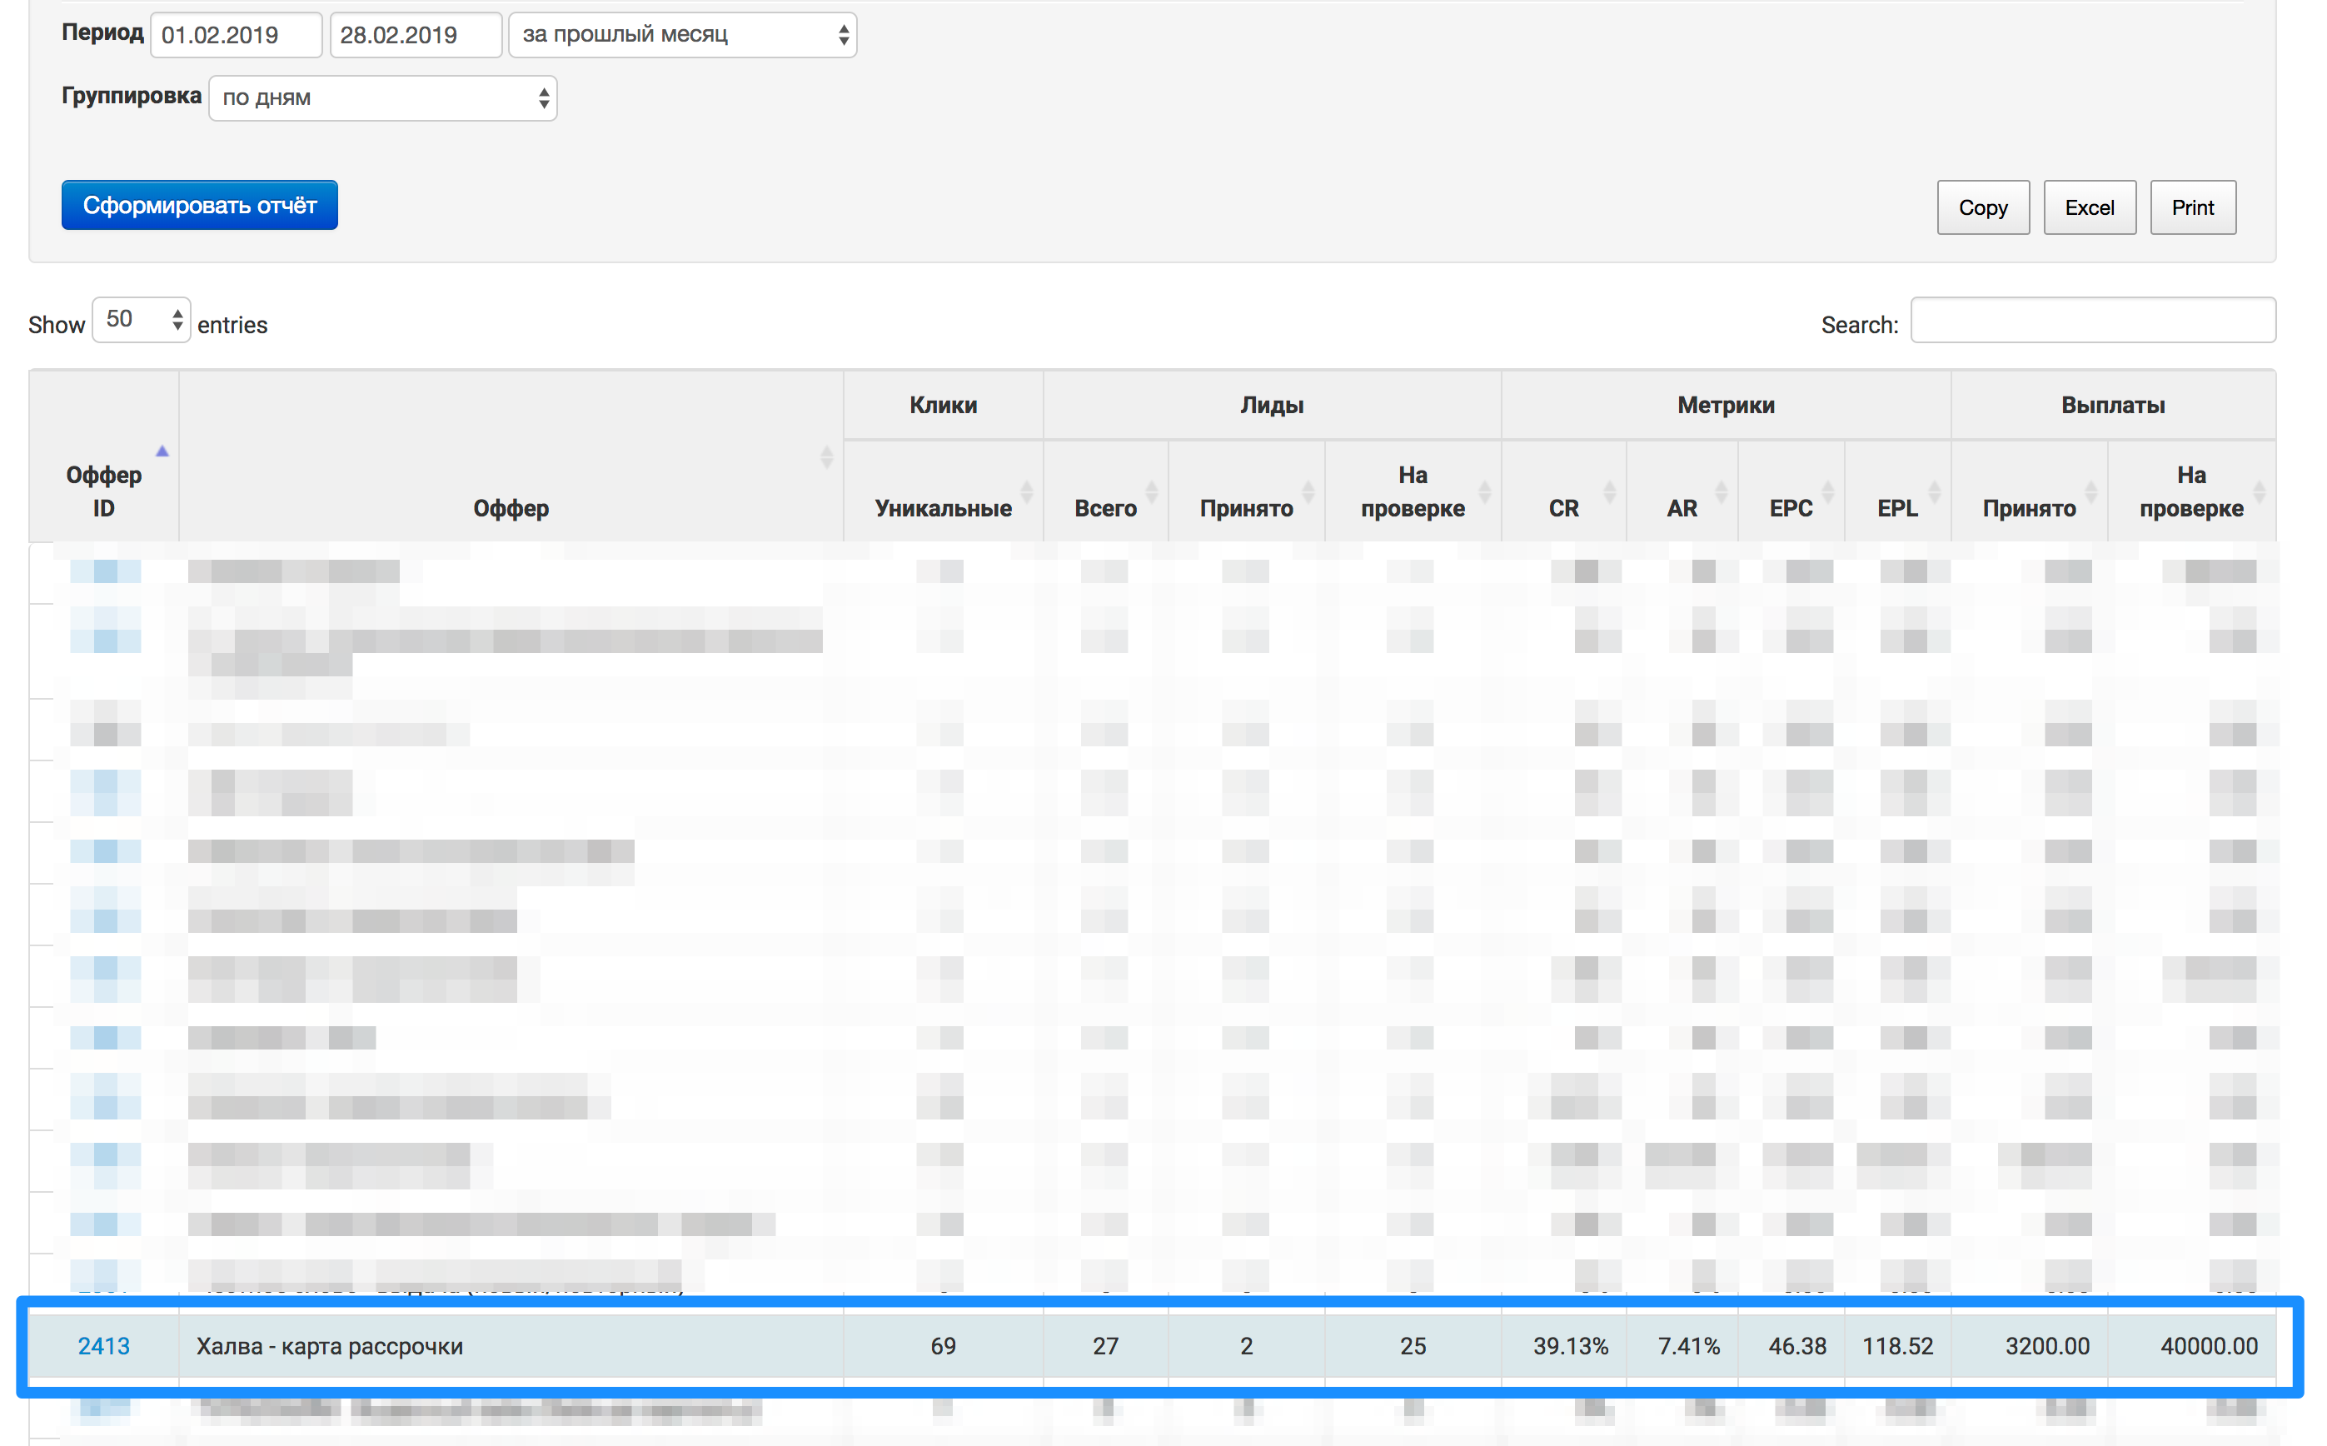Sort by EPC metric column
This screenshot has height=1446, width=2327.
tap(1790, 508)
